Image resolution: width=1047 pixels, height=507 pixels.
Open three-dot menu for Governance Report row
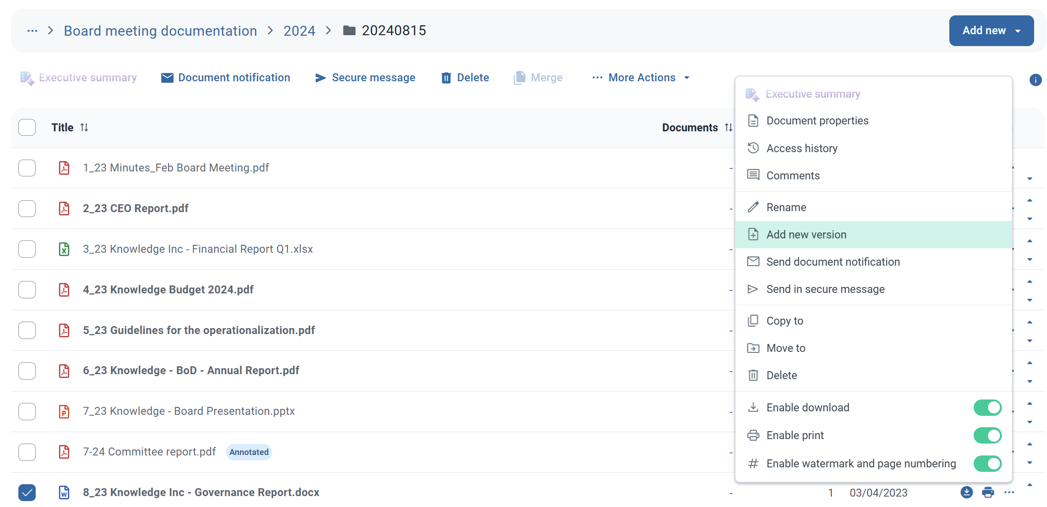(1009, 492)
